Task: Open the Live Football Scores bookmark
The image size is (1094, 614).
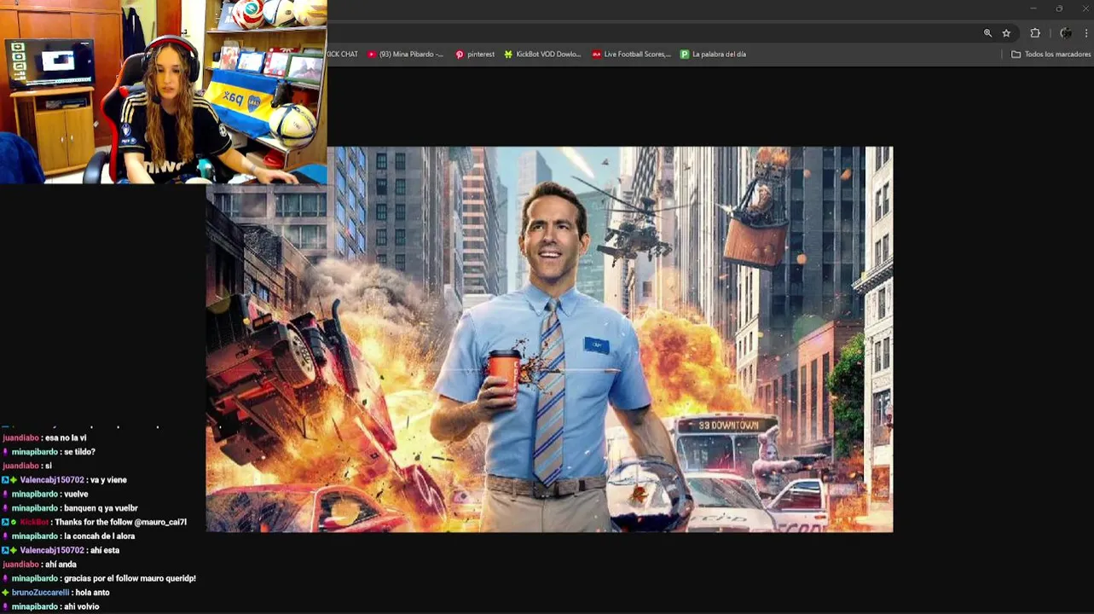Action: tap(632, 54)
